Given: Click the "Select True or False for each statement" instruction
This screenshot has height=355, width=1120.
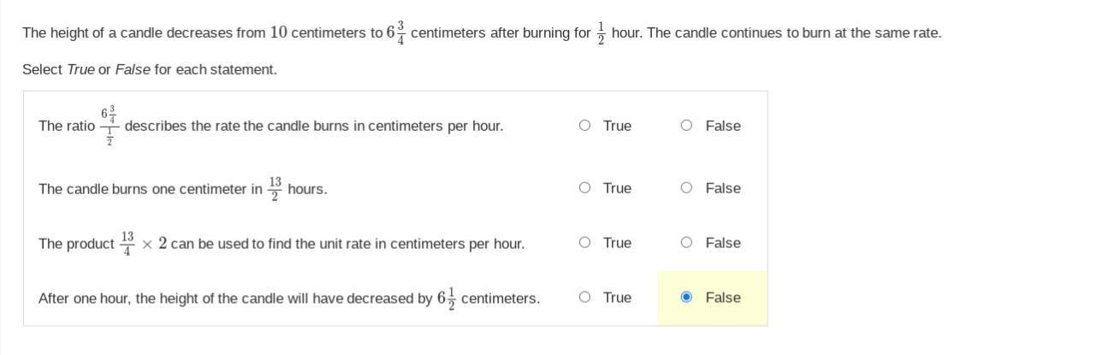Looking at the screenshot, I should [150, 69].
